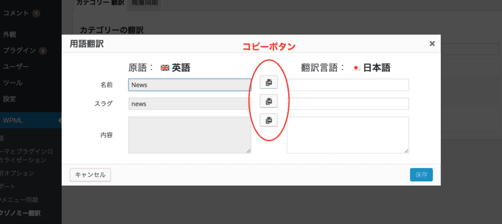Screen dimensions: 502x224
Task: Focus the original スラグ field containing news
Action: 190,104
